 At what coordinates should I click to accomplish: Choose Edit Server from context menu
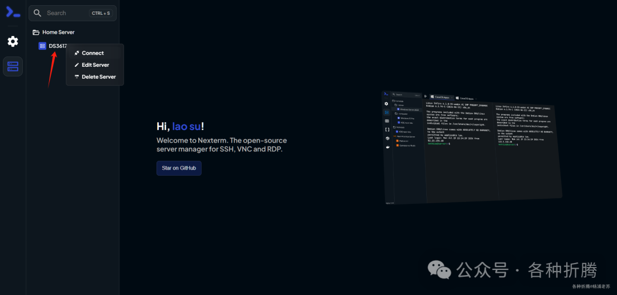(95, 65)
